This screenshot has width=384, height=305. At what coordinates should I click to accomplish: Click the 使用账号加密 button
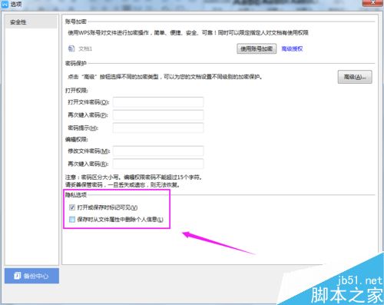tap(257, 48)
